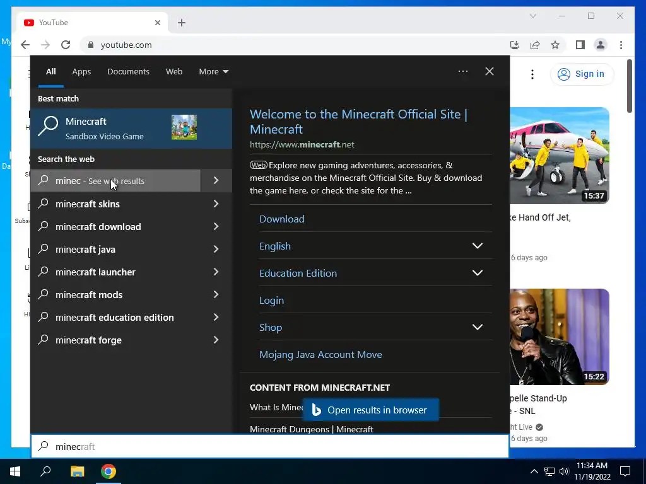Click the install app icon in address bar

[x=515, y=45]
